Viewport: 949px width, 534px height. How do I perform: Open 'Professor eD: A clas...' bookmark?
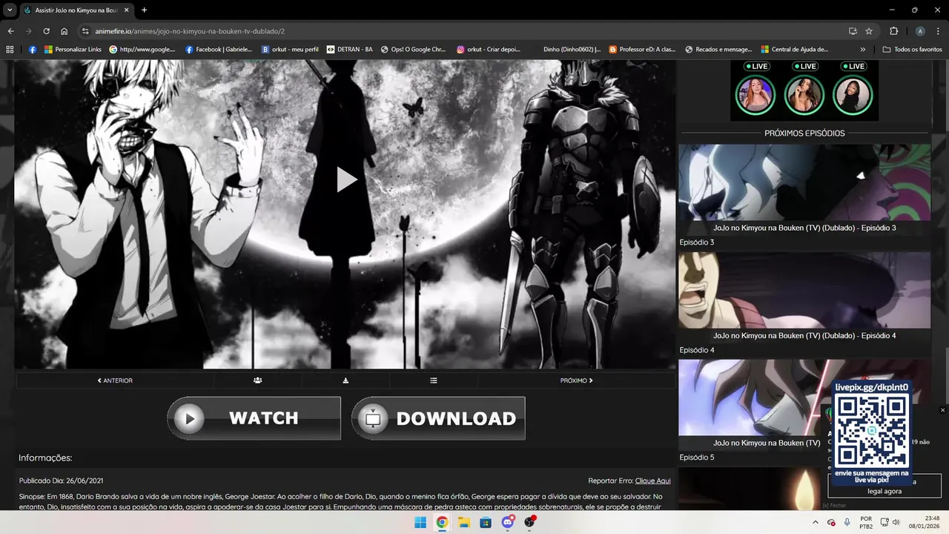pyautogui.click(x=642, y=50)
